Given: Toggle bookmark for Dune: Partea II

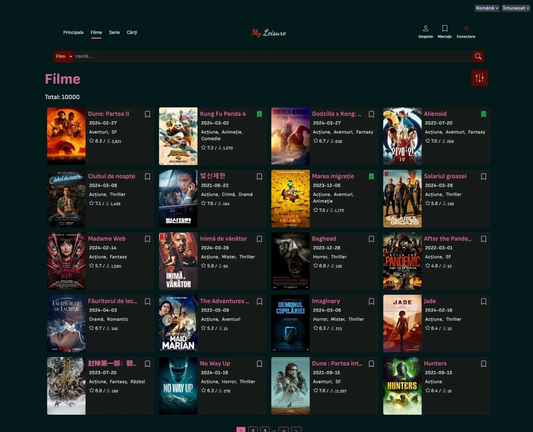Looking at the screenshot, I should 147,114.
